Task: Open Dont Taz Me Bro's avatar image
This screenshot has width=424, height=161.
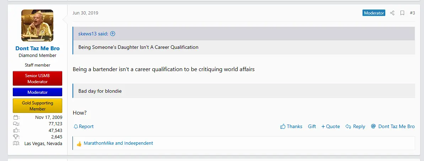Action: click(37, 25)
